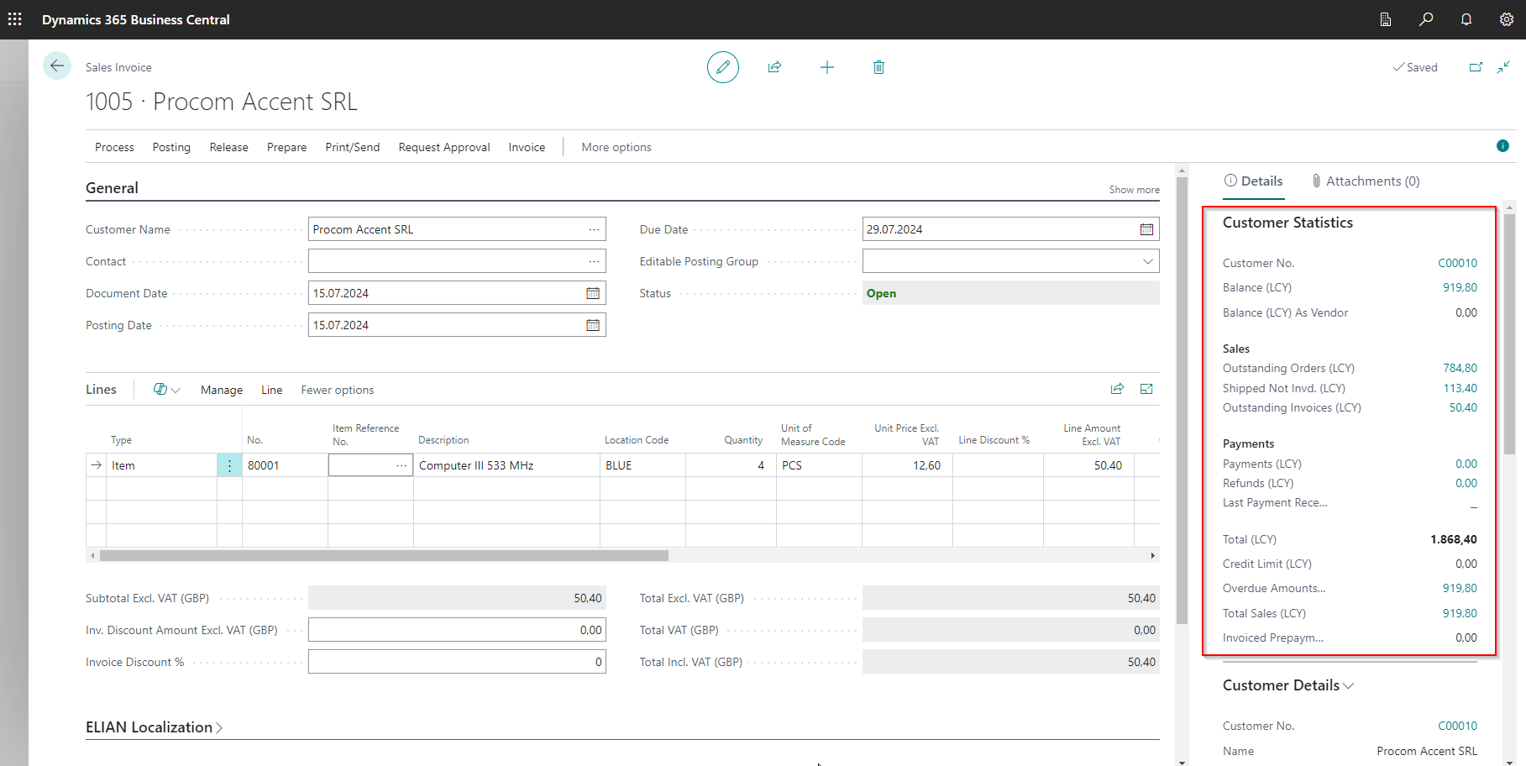Open the Print/Send menu
The width and height of the screenshot is (1526, 766).
click(352, 147)
